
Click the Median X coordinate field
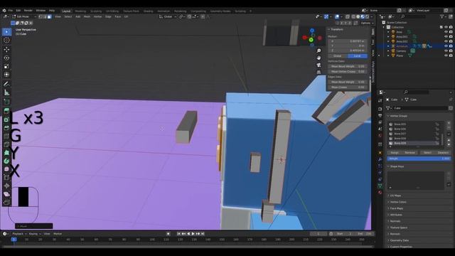click(x=348, y=41)
